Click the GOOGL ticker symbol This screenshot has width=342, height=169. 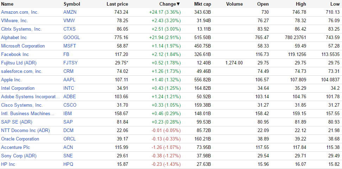coord(71,37)
